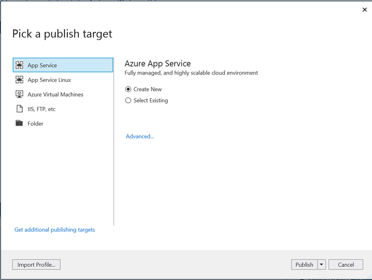Click the Pick a publish target title
The width and height of the screenshot is (372, 280).
point(62,34)
